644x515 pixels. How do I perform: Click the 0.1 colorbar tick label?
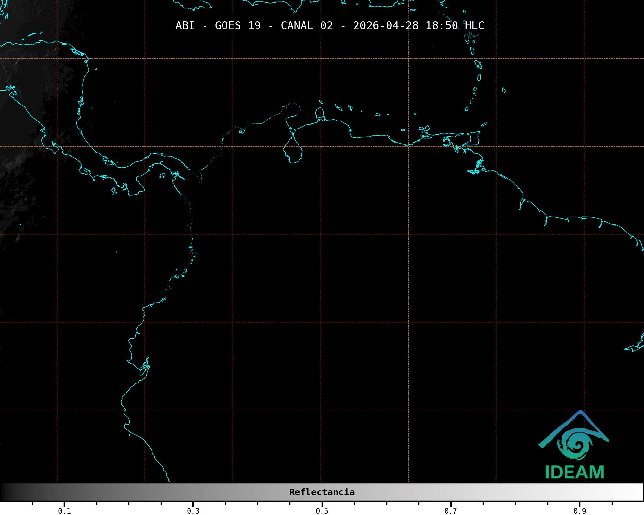64,511
